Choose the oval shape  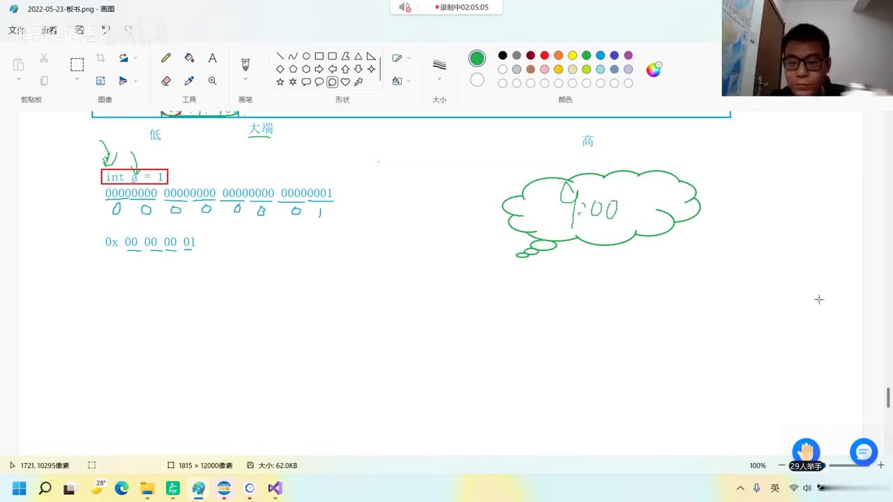click(306, 56)
